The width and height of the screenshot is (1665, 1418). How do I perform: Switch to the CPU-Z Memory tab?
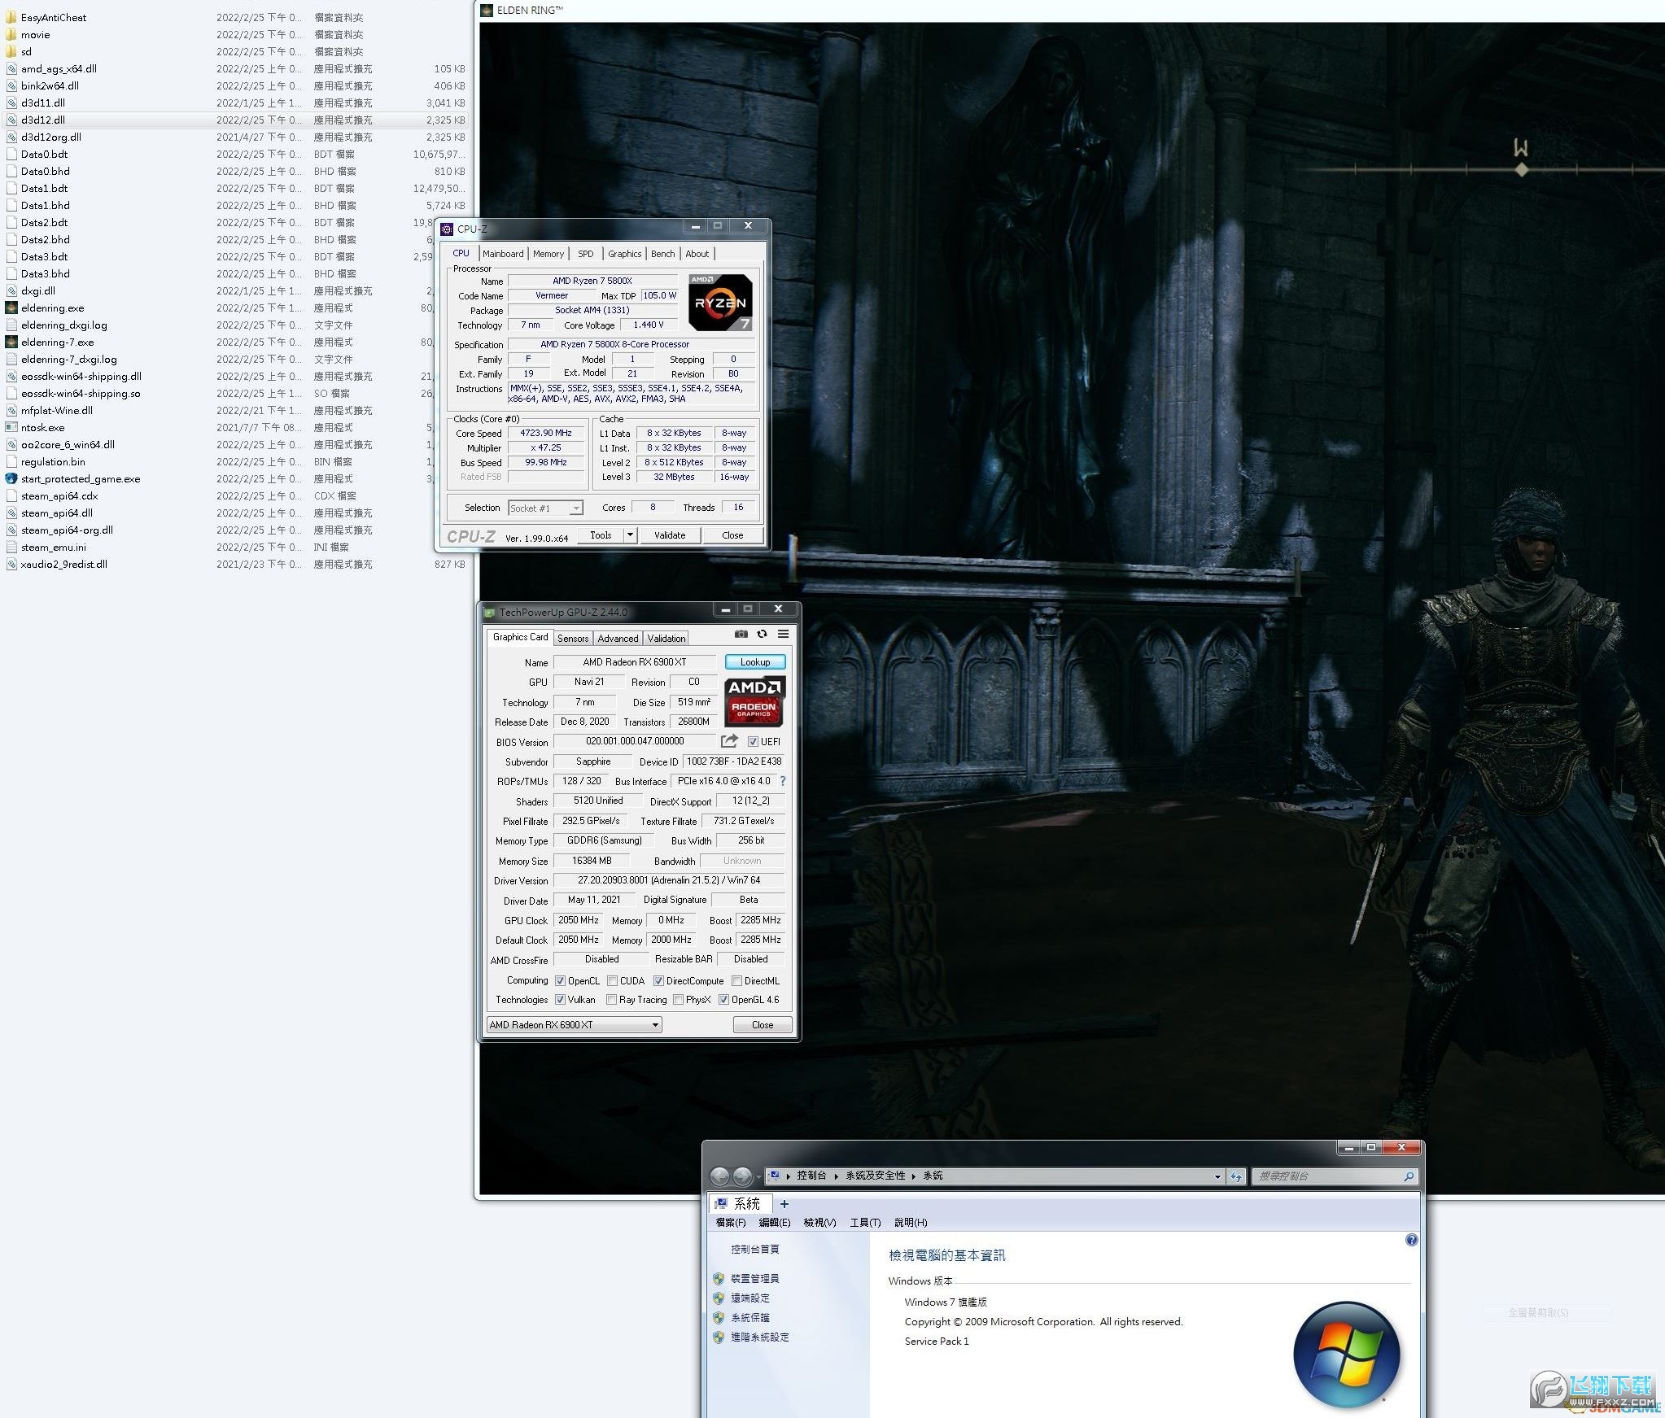(x=548, y=254)
